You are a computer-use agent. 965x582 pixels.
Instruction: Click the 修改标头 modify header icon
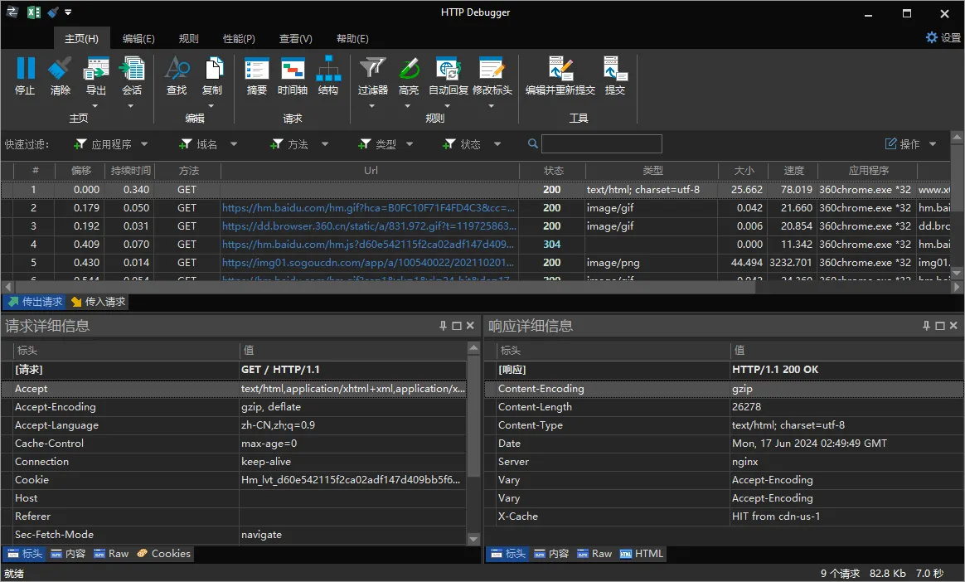492,68
